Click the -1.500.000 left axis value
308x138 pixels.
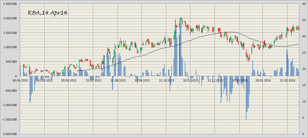pos(10,119)
